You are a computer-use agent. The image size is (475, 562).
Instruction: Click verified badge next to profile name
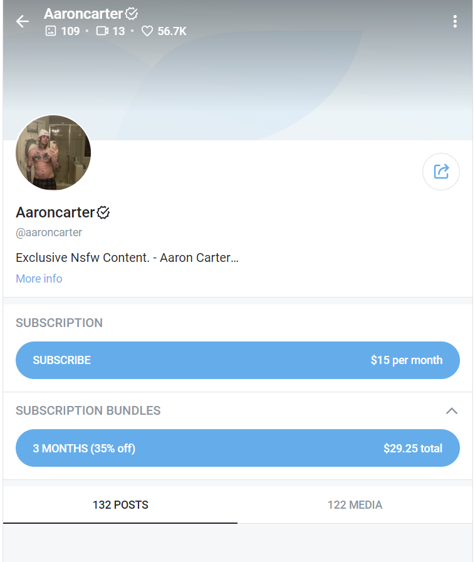click(104, 212)
